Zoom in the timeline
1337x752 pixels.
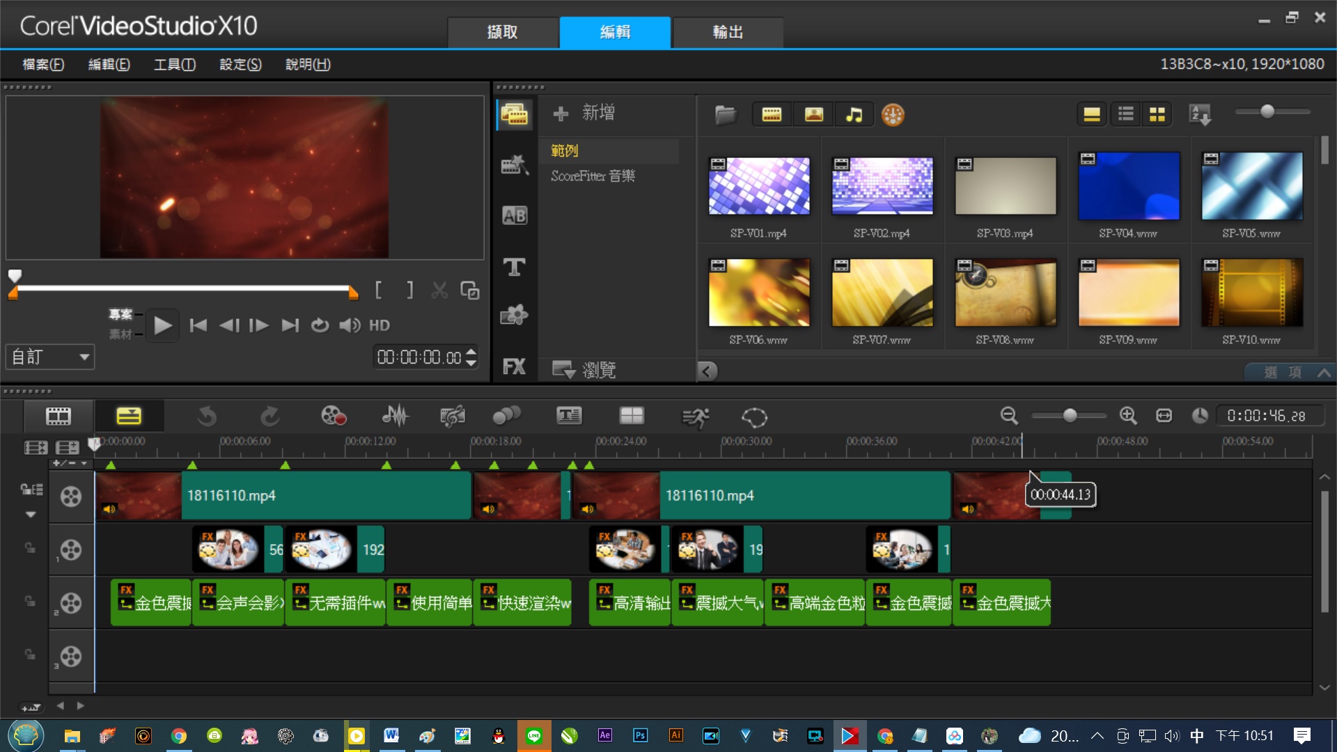point(1128,416)
